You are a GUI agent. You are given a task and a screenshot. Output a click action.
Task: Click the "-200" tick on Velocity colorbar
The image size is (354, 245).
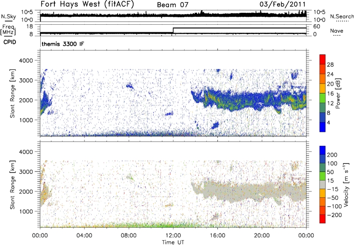pyautogui.click(x=335, y=215)
